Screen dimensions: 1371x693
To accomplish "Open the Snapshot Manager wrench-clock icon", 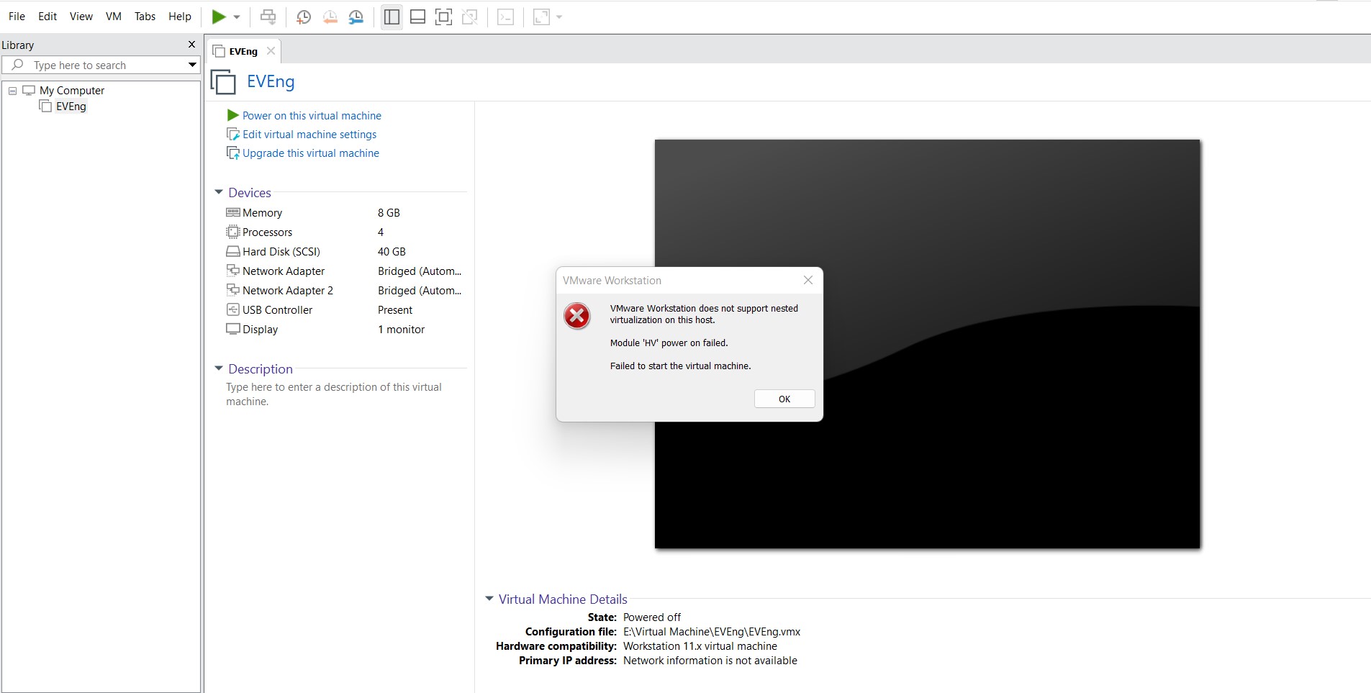I will tap(356, 17).
